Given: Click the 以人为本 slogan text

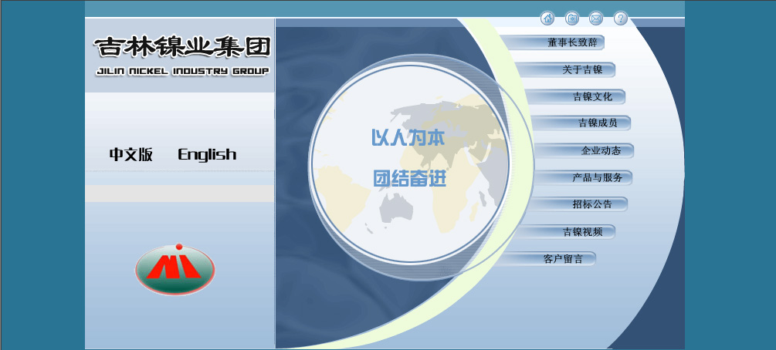Looking at the screenshot, I should (x=408, y=137).
